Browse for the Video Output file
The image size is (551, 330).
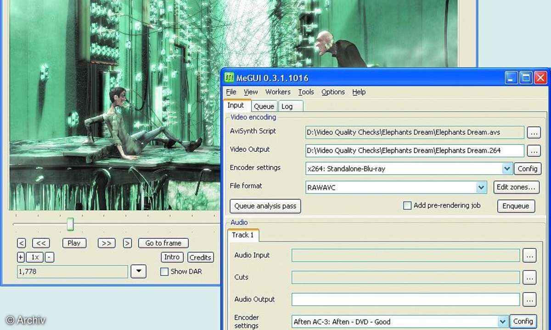(x=534, y=151)
